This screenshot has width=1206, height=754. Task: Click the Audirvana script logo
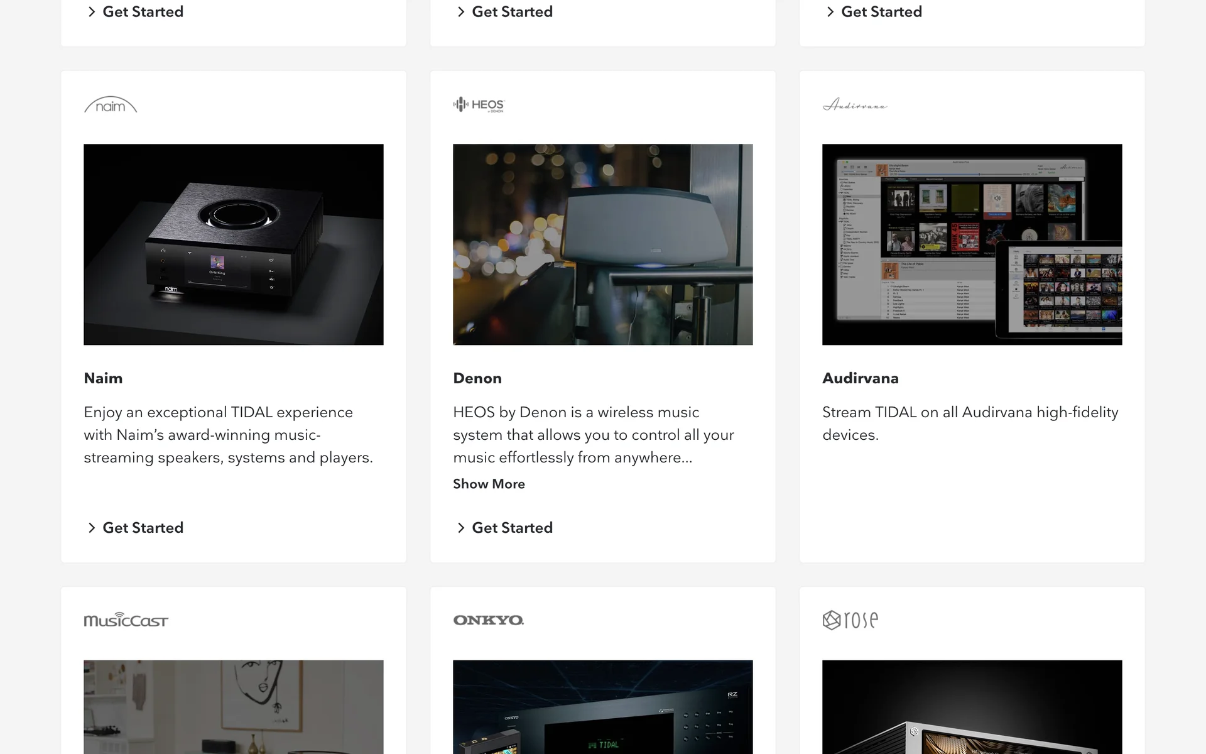coord(854,105)
